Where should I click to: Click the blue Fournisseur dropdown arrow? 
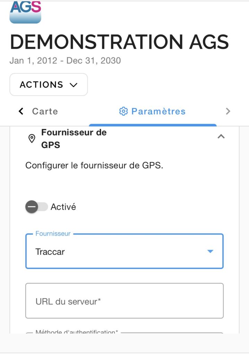[x=210, y=251]
